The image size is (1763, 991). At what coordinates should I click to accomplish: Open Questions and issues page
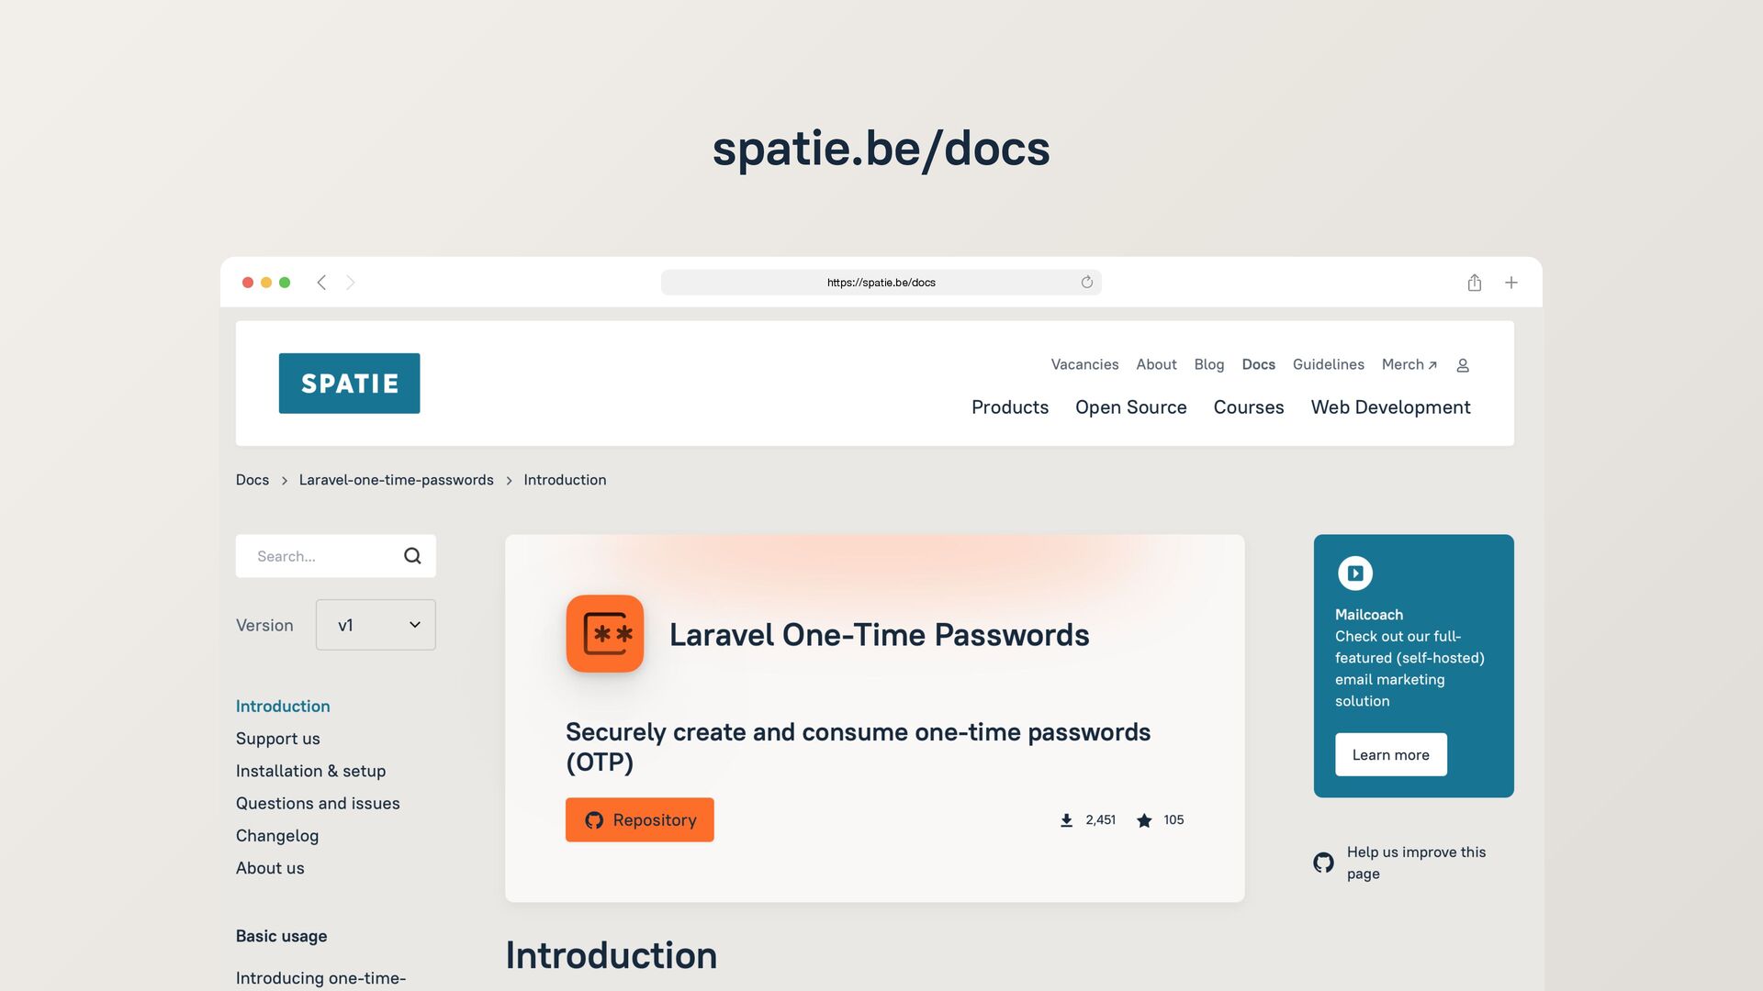point(318,804)
